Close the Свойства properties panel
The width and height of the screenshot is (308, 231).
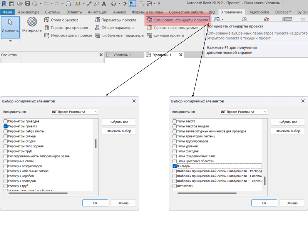101,55
